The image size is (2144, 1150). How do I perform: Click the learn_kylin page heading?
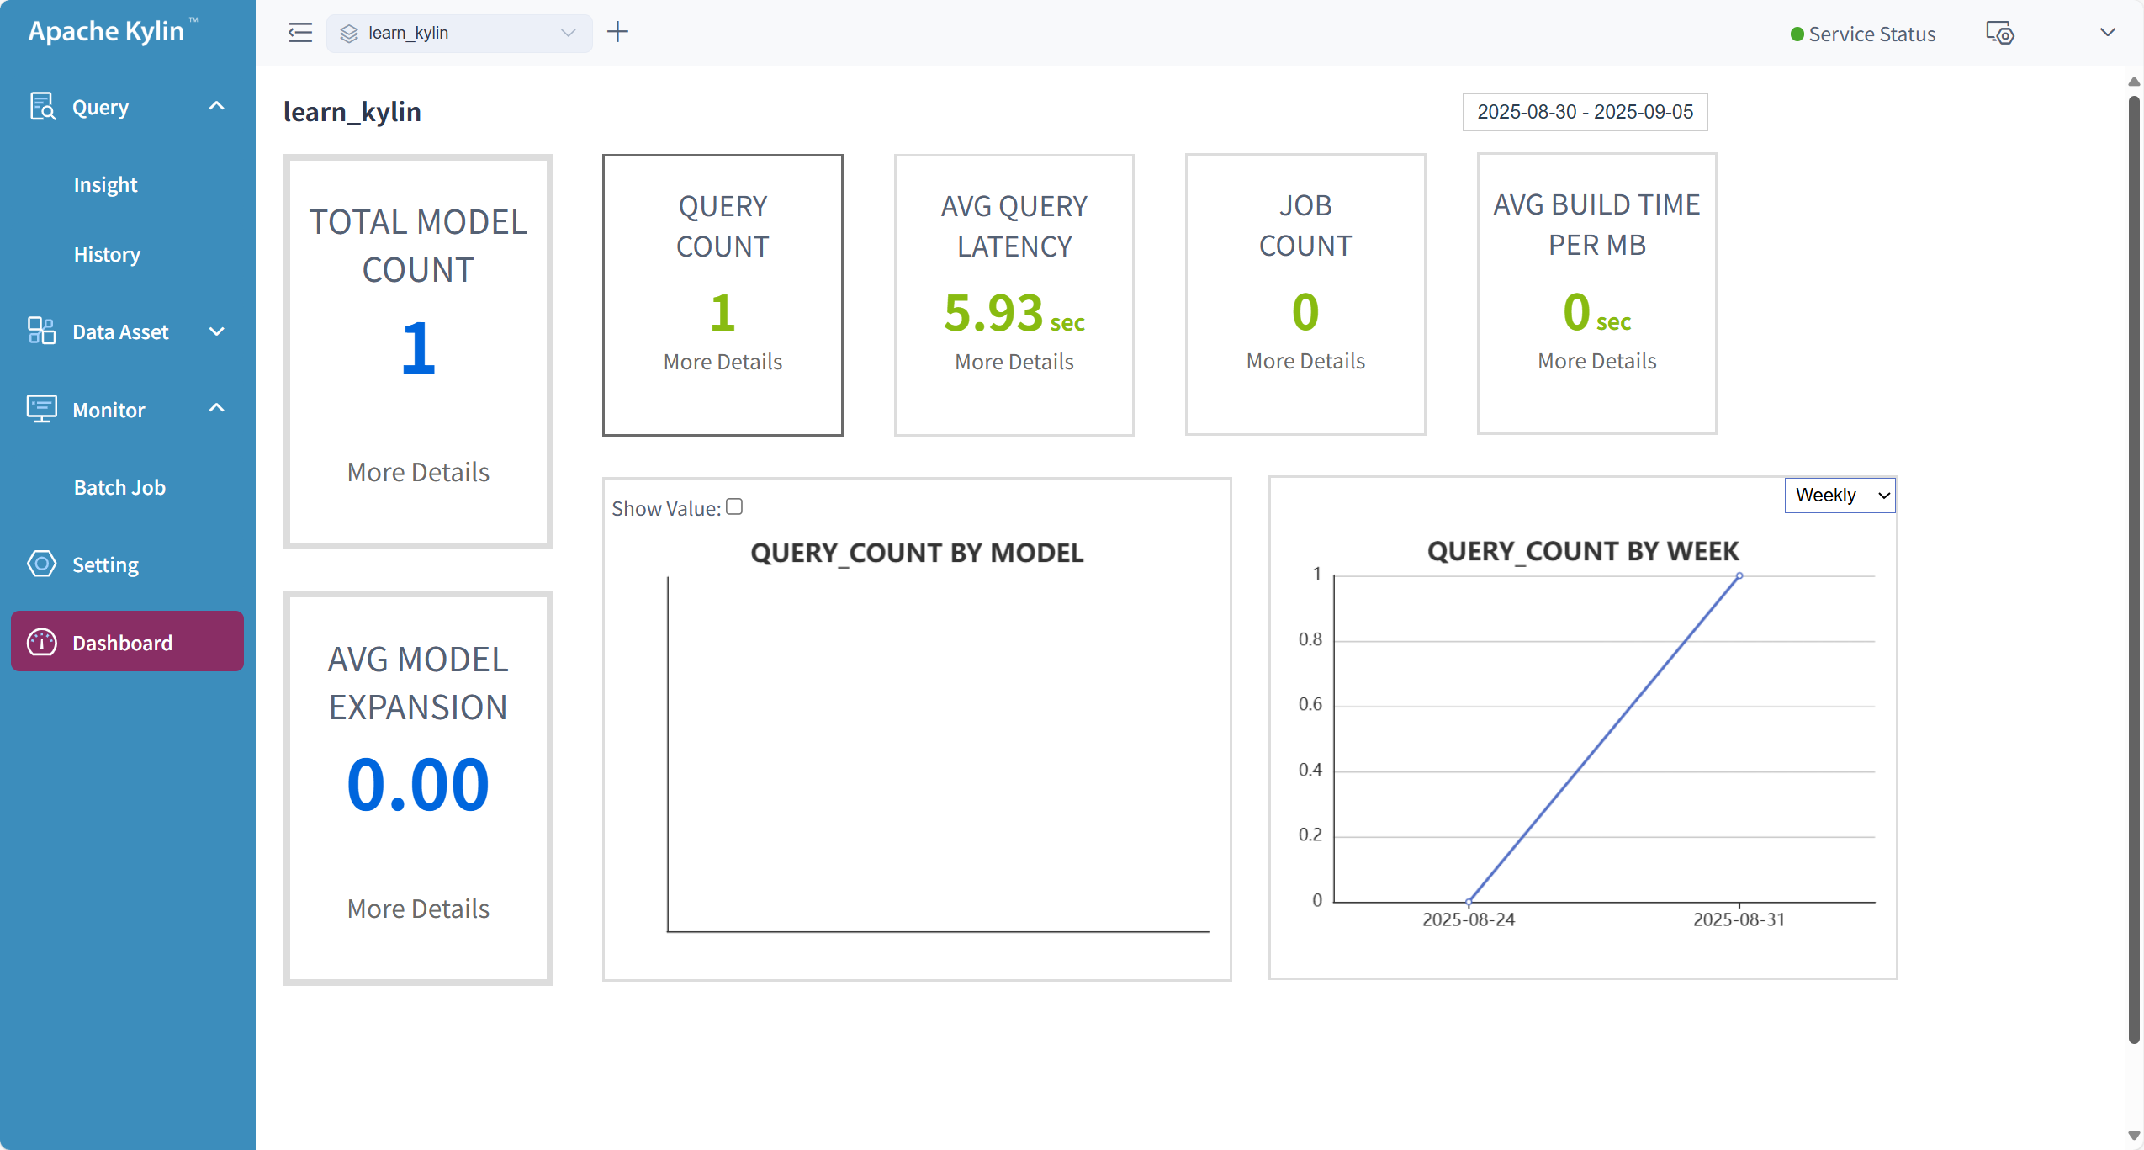(352, 112)
